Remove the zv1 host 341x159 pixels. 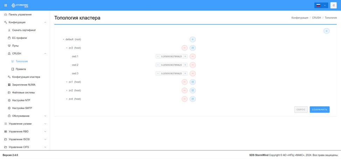pyautogui.click(x=185, y=82)
